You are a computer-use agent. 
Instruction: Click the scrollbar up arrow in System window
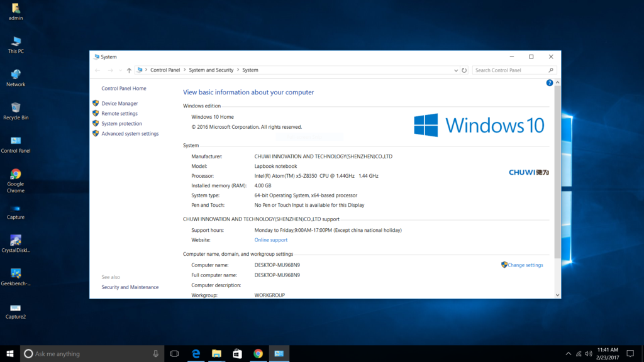point(557,82)
